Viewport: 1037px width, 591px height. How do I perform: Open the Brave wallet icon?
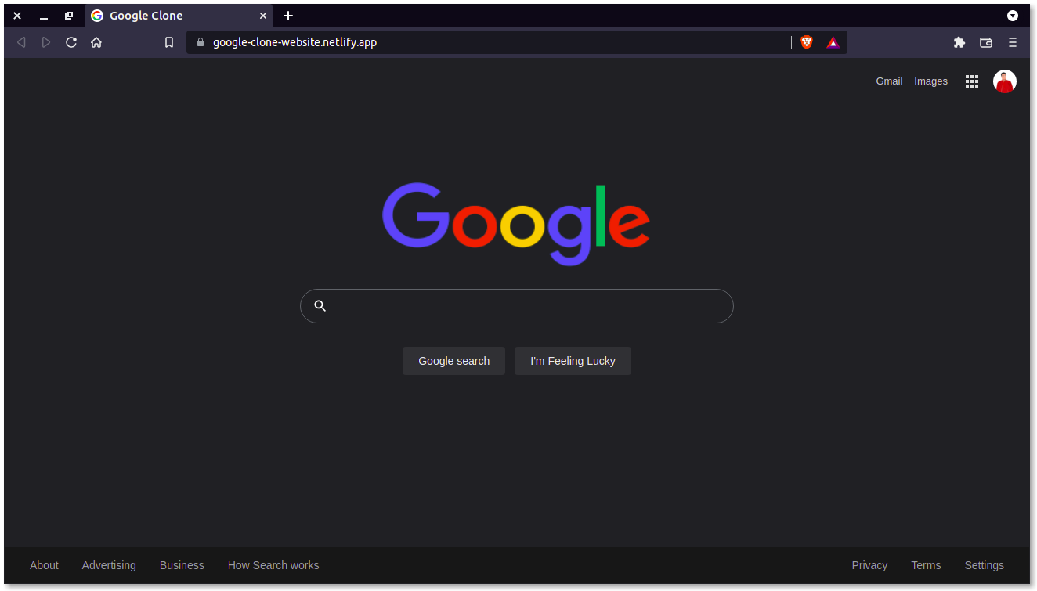986,42
